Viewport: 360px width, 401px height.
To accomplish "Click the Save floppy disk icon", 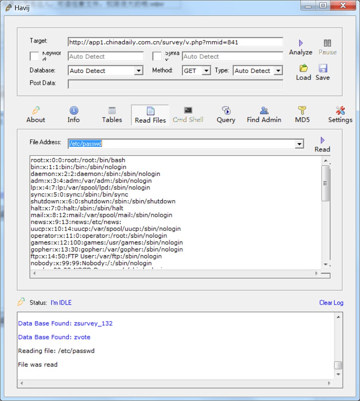I will 323,68.
